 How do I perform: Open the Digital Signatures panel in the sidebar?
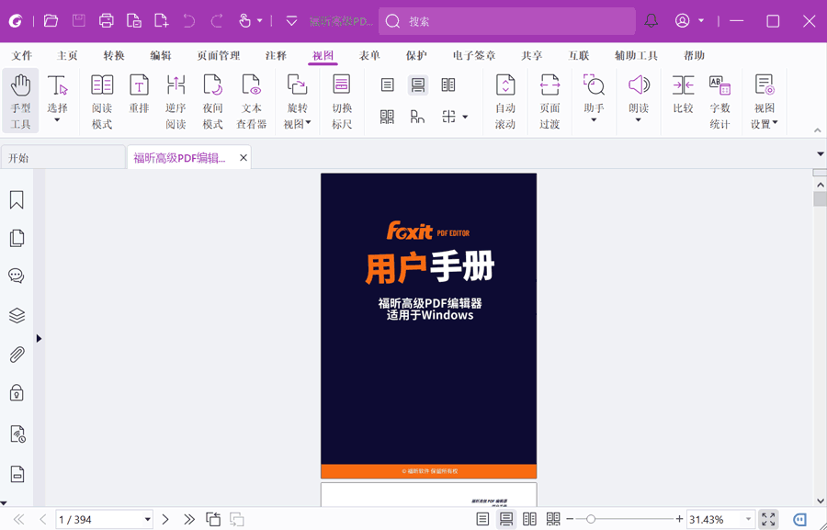coord(17,434)
